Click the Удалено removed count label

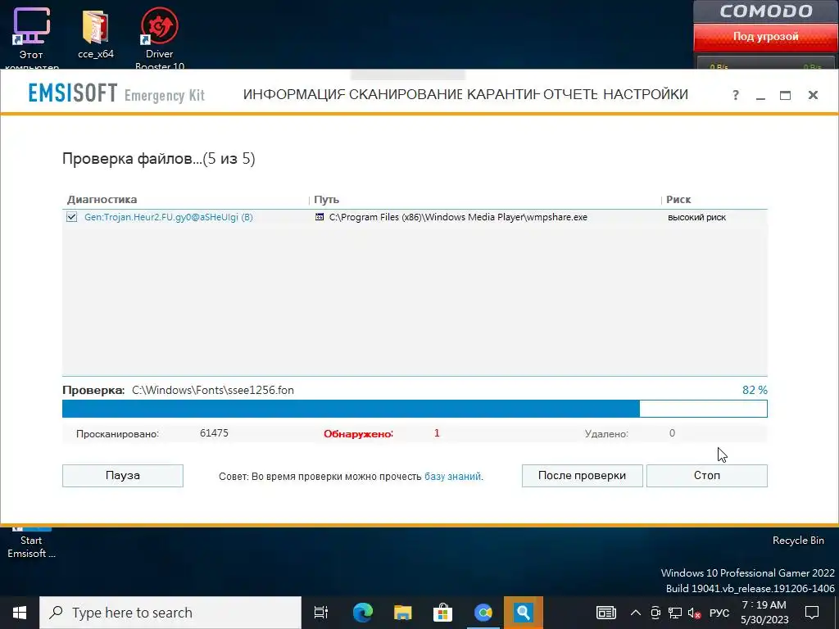[x=606, y=434]
